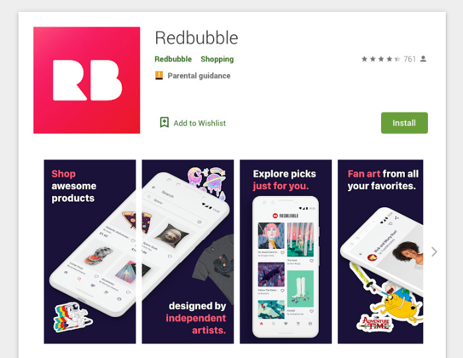Install the Redbubble app
Viewport: 463px width, 358px height.
[404, 123]
